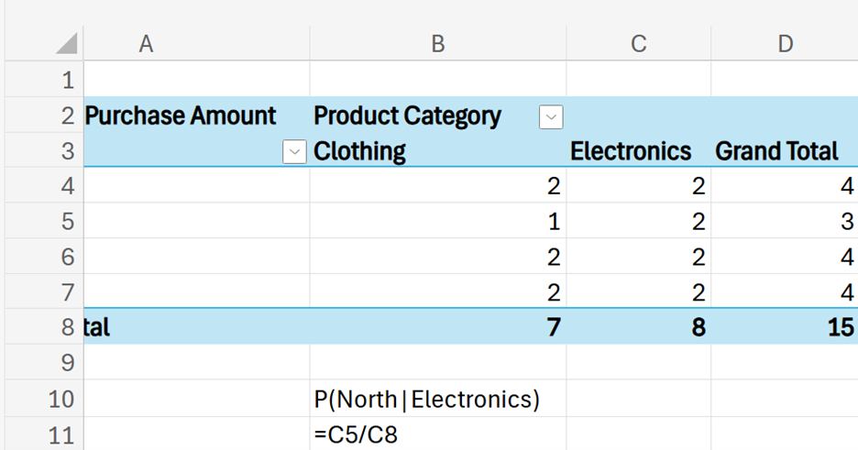Open the Product Category filter dropdown
Viewport: 858px width, 450px height.
click(551, 117)
